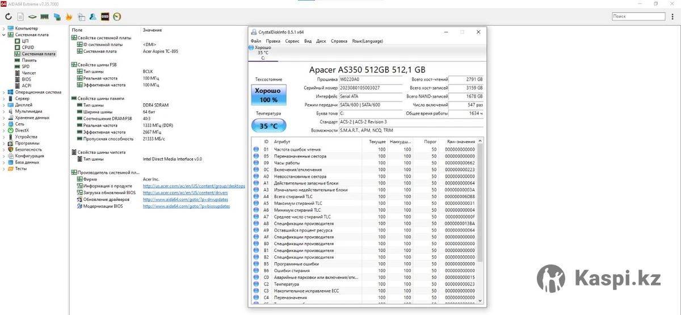Expand the Хранение данных tree node
The width and height of the screenshot is (681, 315).
4,117
